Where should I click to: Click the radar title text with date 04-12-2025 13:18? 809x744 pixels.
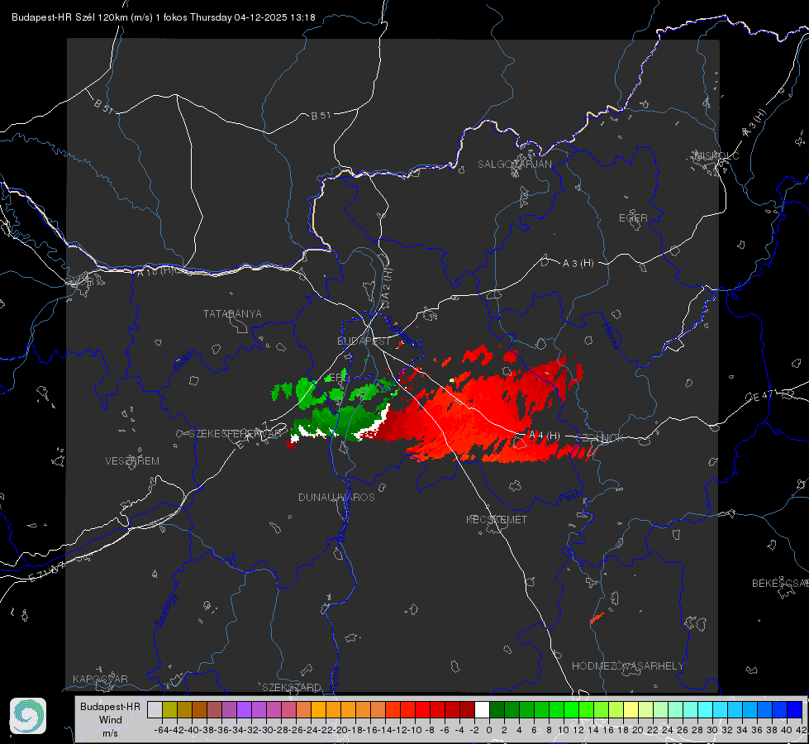pyautogui.click(x=163, y=17)
